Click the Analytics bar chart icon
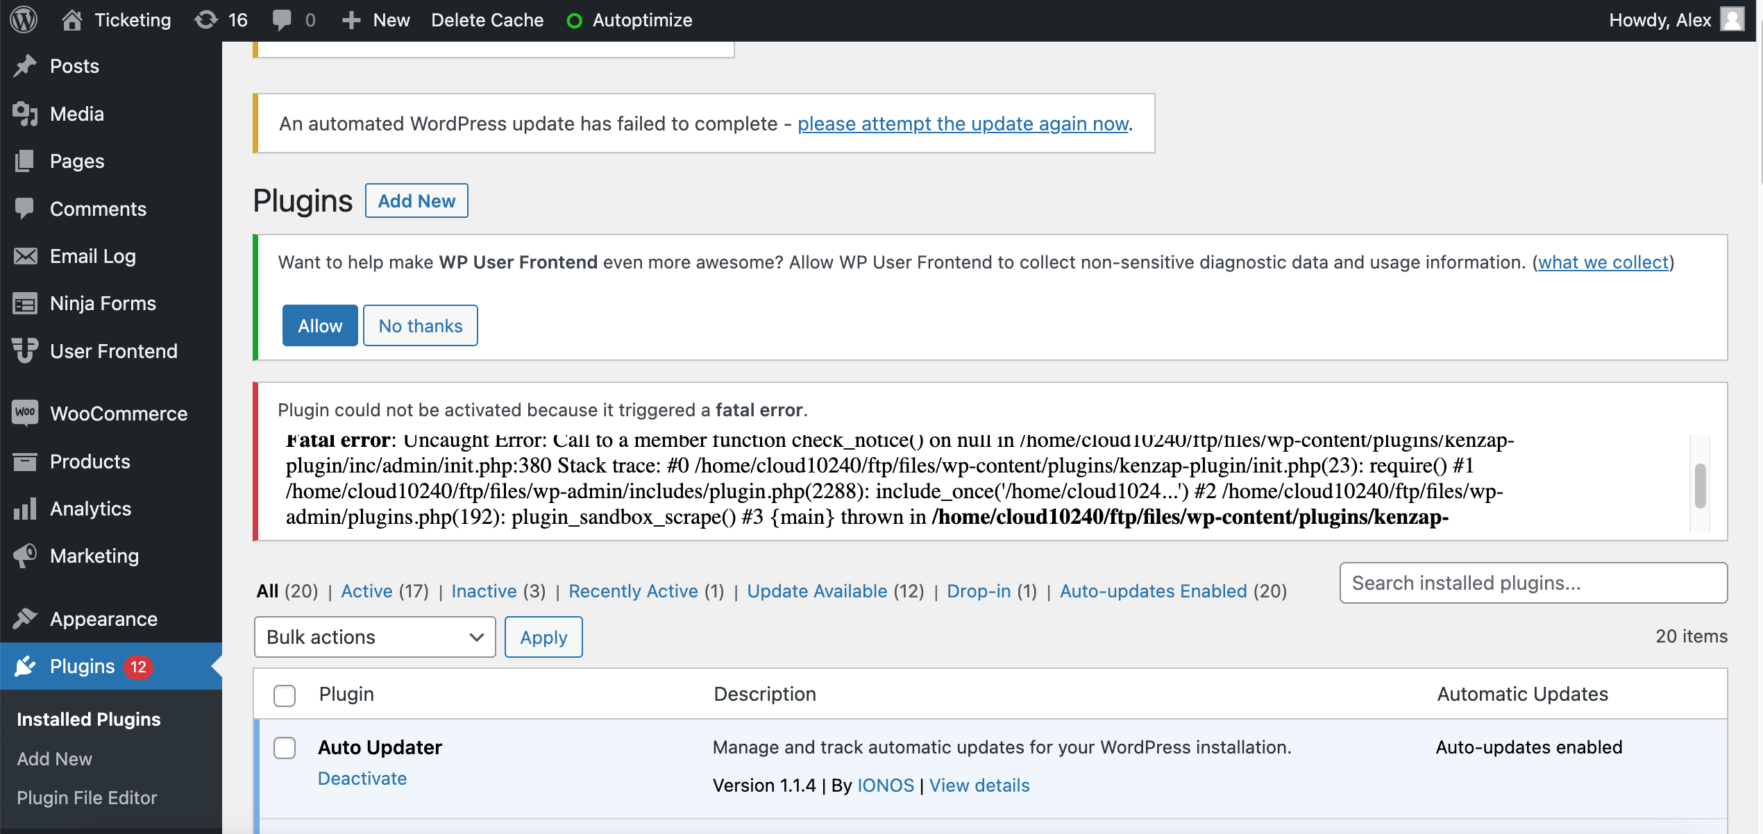This screenshot has width=1763, height=834. pos(25,509)
